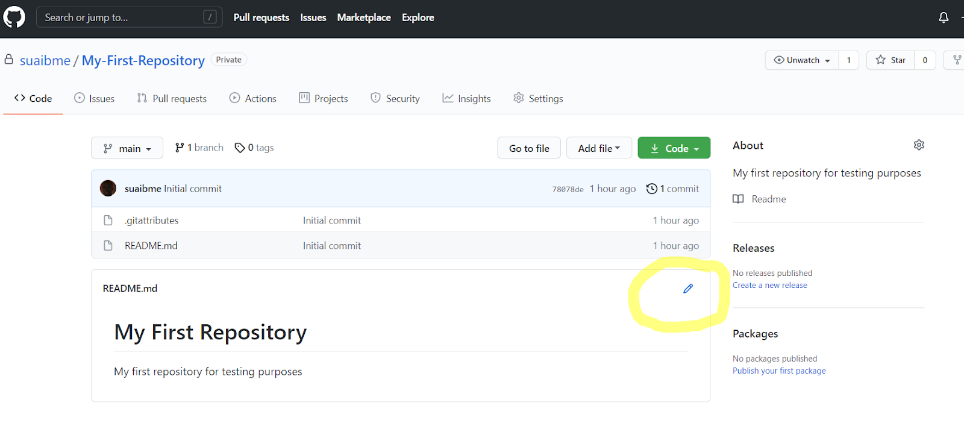This screenshot has height=429, width=964.
Task: Star this repository
Action: click(890, 60)
